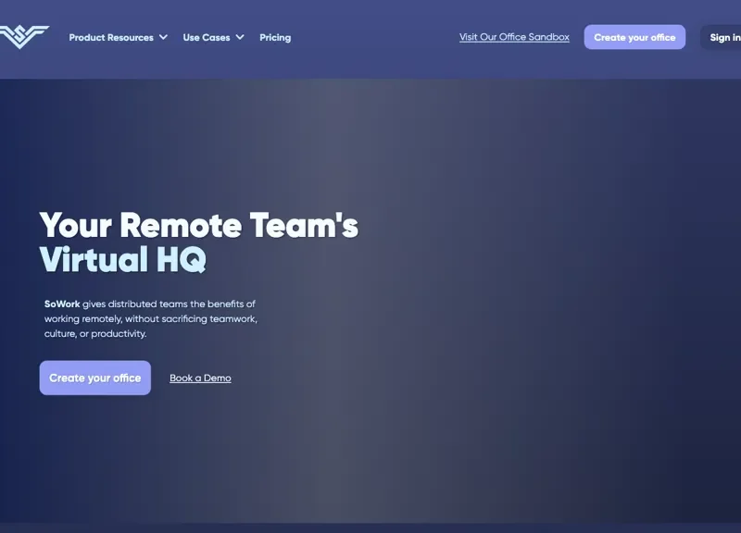This screenshot has width=741, height=533.
Task: Click the word "Team's" in the headline
Action: 317,225
